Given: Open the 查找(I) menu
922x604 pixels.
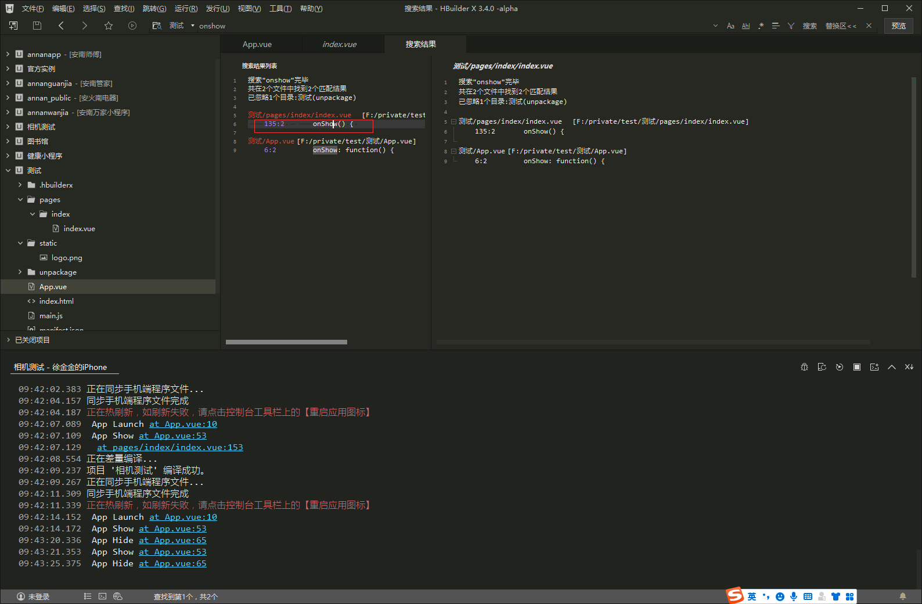Looking at the screenshot, I should 124,9.
